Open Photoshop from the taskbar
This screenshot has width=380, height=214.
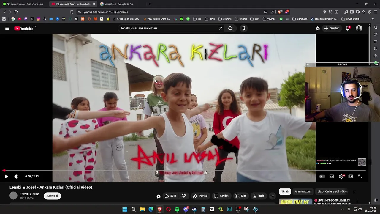(x=229, y=209)
